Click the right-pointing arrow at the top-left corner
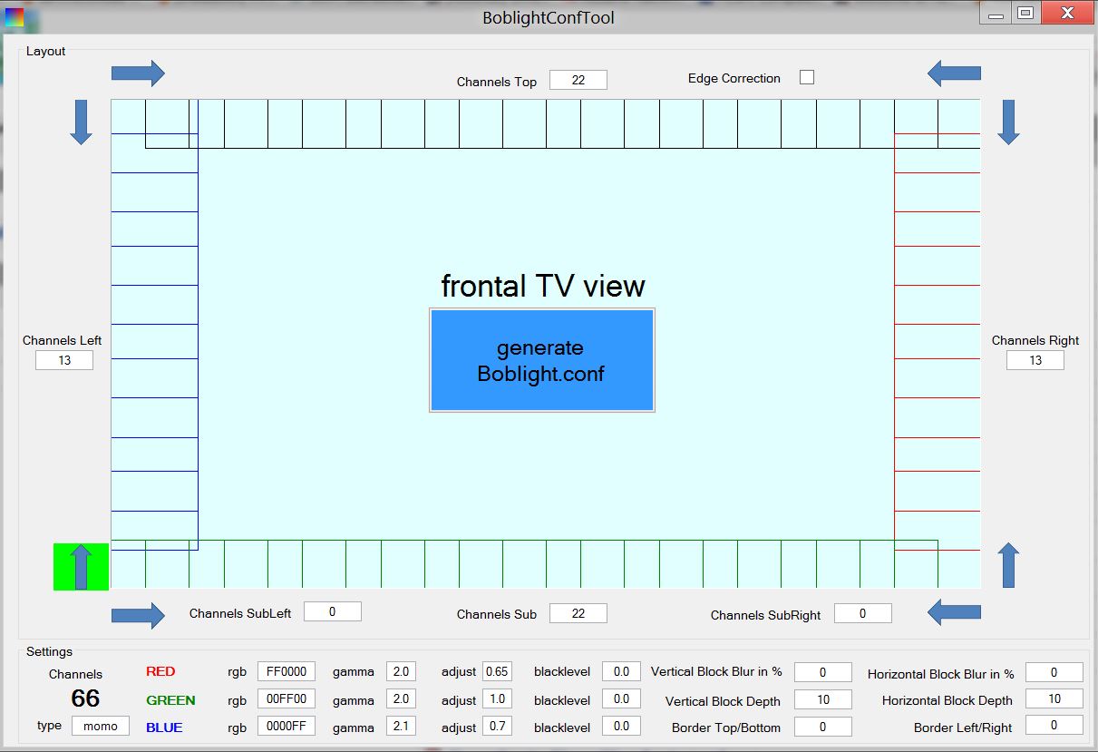Screen dimensions: 1098x752 coord(138,73)
